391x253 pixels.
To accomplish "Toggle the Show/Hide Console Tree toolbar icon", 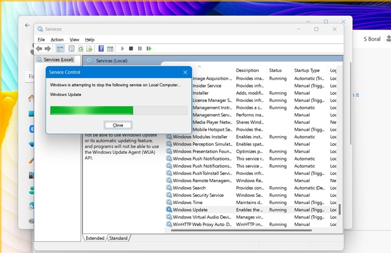I will (60, 48).
